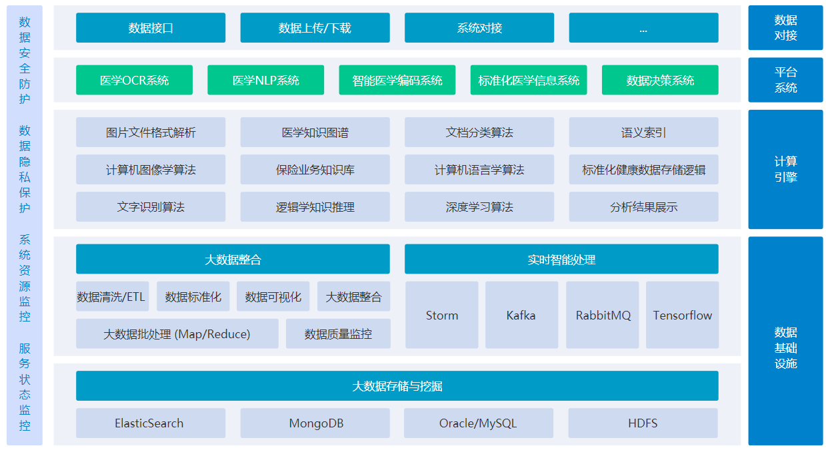Click the 实时智能处理 header bar
Viewport: 826px width, 450px height.
561,259
